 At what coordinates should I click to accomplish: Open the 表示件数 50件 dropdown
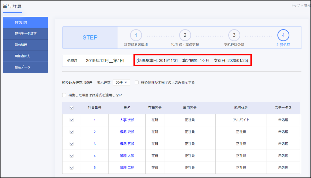tap(121, 83)
